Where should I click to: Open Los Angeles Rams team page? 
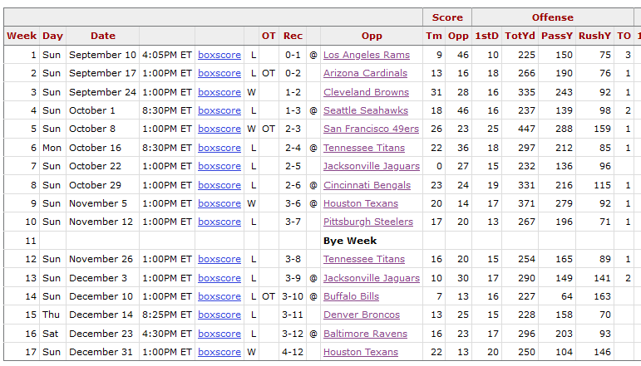click(367, 55)
